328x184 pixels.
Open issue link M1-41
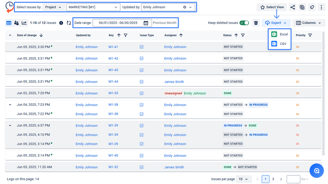coord(113,47)
